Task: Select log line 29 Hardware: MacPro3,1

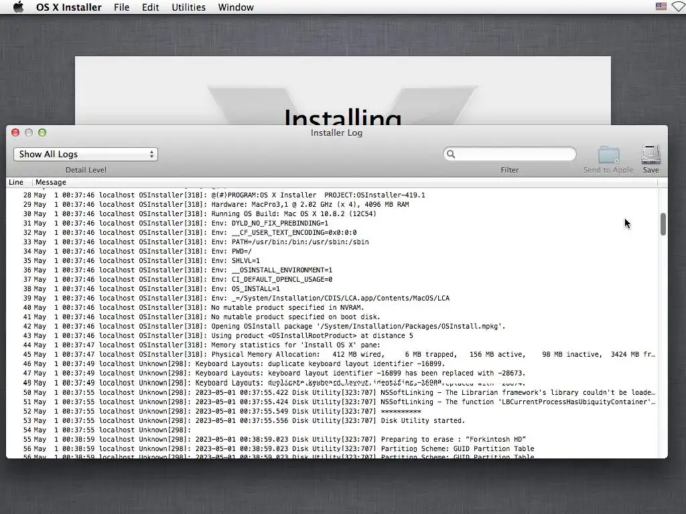Action: pos(332,204)
